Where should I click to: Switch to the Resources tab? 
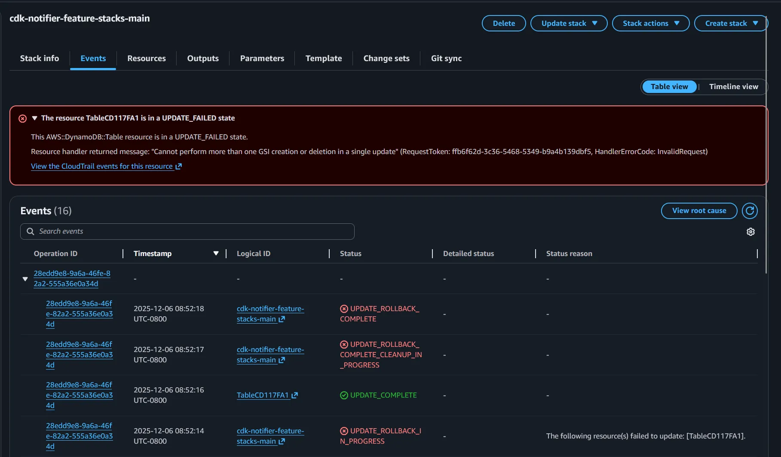pyautogui.click(x=146, y=58)
